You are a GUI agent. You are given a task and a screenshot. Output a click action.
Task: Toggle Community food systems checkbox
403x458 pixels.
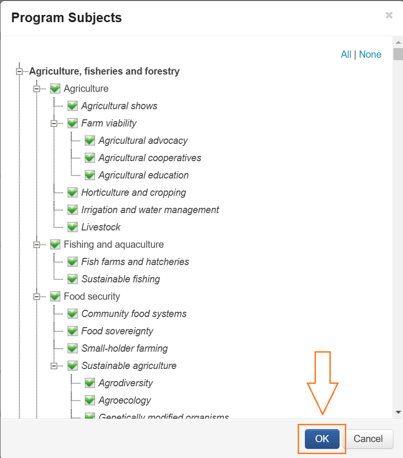[x=73, y=314]
